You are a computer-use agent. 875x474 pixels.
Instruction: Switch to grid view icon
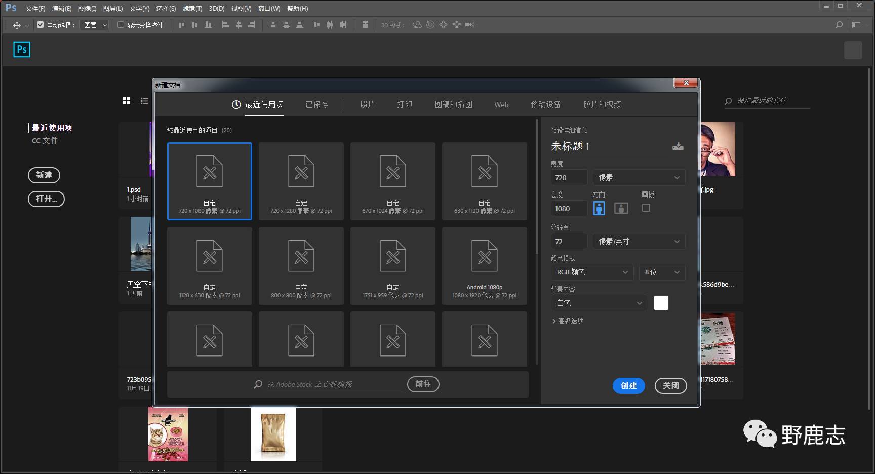click(127, 101)
